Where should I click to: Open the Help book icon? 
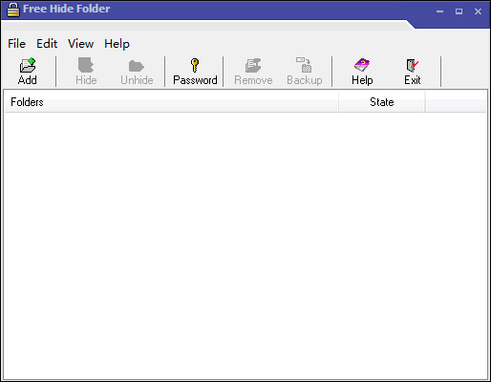tap(362, 65)
